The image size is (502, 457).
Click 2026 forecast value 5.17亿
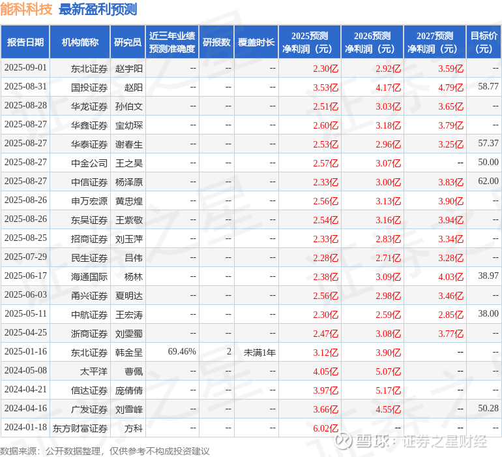click(388, 390)
